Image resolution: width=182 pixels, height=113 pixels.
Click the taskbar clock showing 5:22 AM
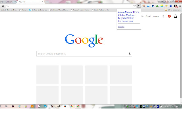pos(175,107)
